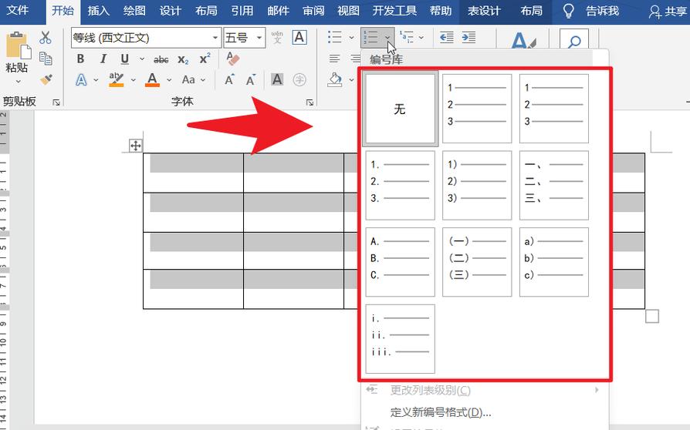Viewport: 690px width, 430px height.
Task: Toggle strikethrough abc formatting
Action: 161,59
